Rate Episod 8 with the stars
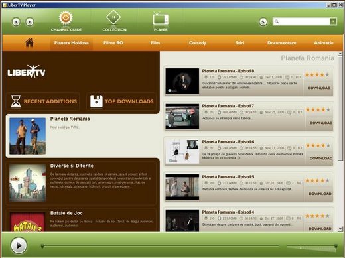 (317, 74)
